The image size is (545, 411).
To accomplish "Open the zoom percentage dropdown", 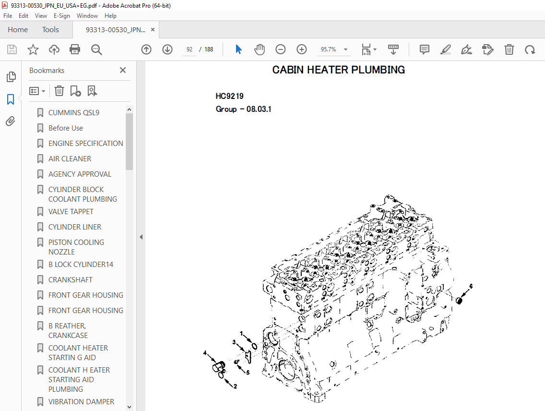I will [345, 49].
